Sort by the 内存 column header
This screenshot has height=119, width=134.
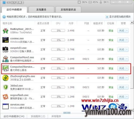pyautogui.click(x=71, y=23)
